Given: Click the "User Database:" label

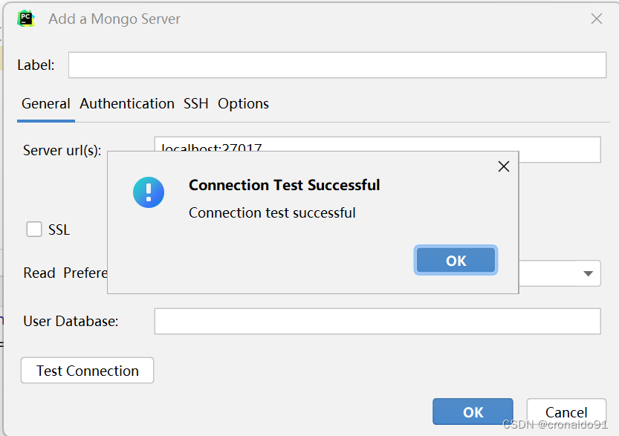Looking at the screenshot, I should click(71, 321).
